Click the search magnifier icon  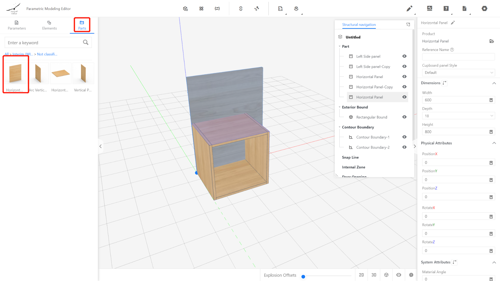[x=86, y=42]
